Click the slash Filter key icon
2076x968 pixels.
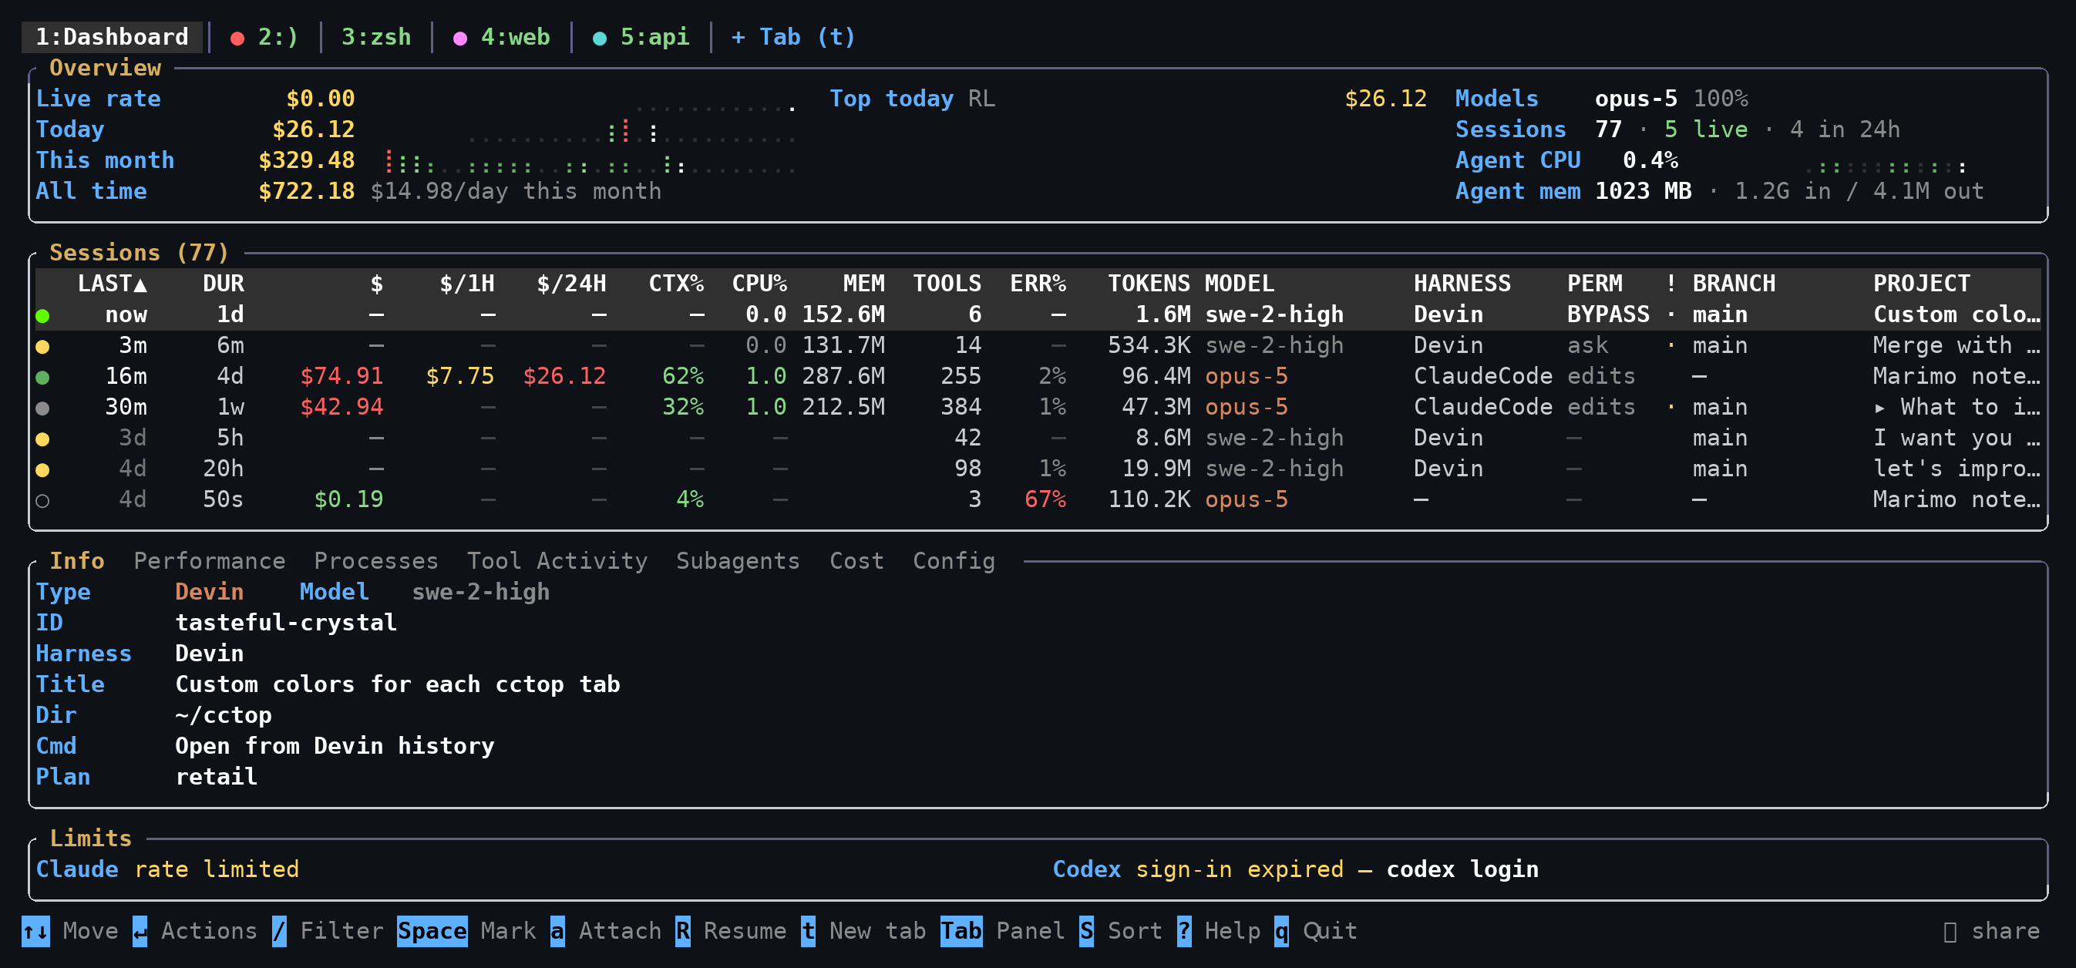[x=280, y=932]
